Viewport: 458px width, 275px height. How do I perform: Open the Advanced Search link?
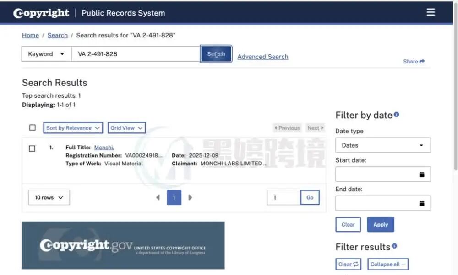click(x=262, y=57)
